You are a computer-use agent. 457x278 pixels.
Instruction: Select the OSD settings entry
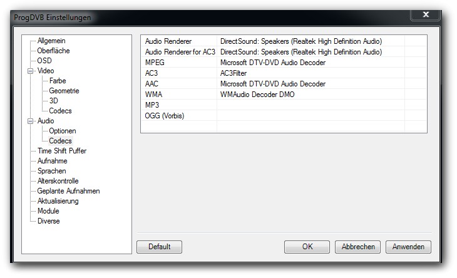[44, 61]
